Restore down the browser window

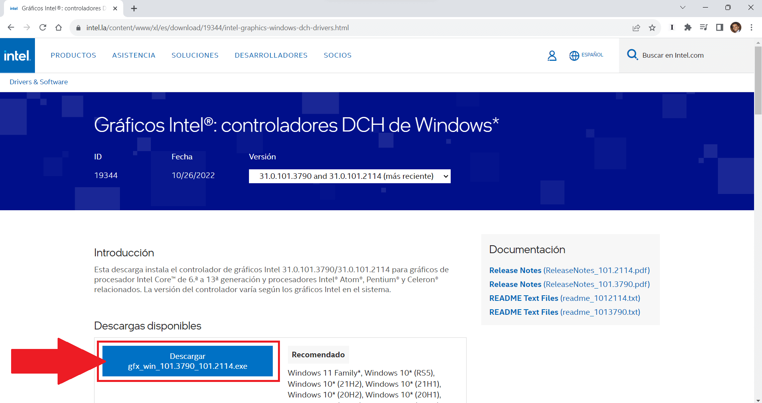pos(728,8)
